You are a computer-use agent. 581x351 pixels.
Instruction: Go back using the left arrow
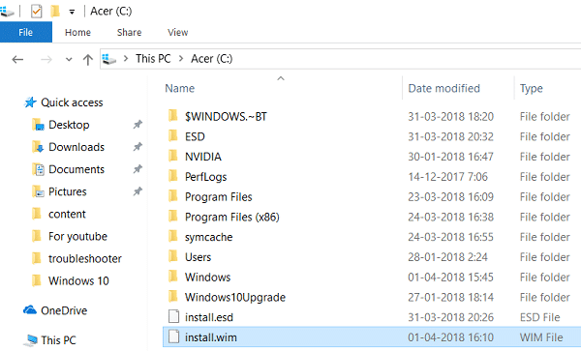(x=17, y=59)
